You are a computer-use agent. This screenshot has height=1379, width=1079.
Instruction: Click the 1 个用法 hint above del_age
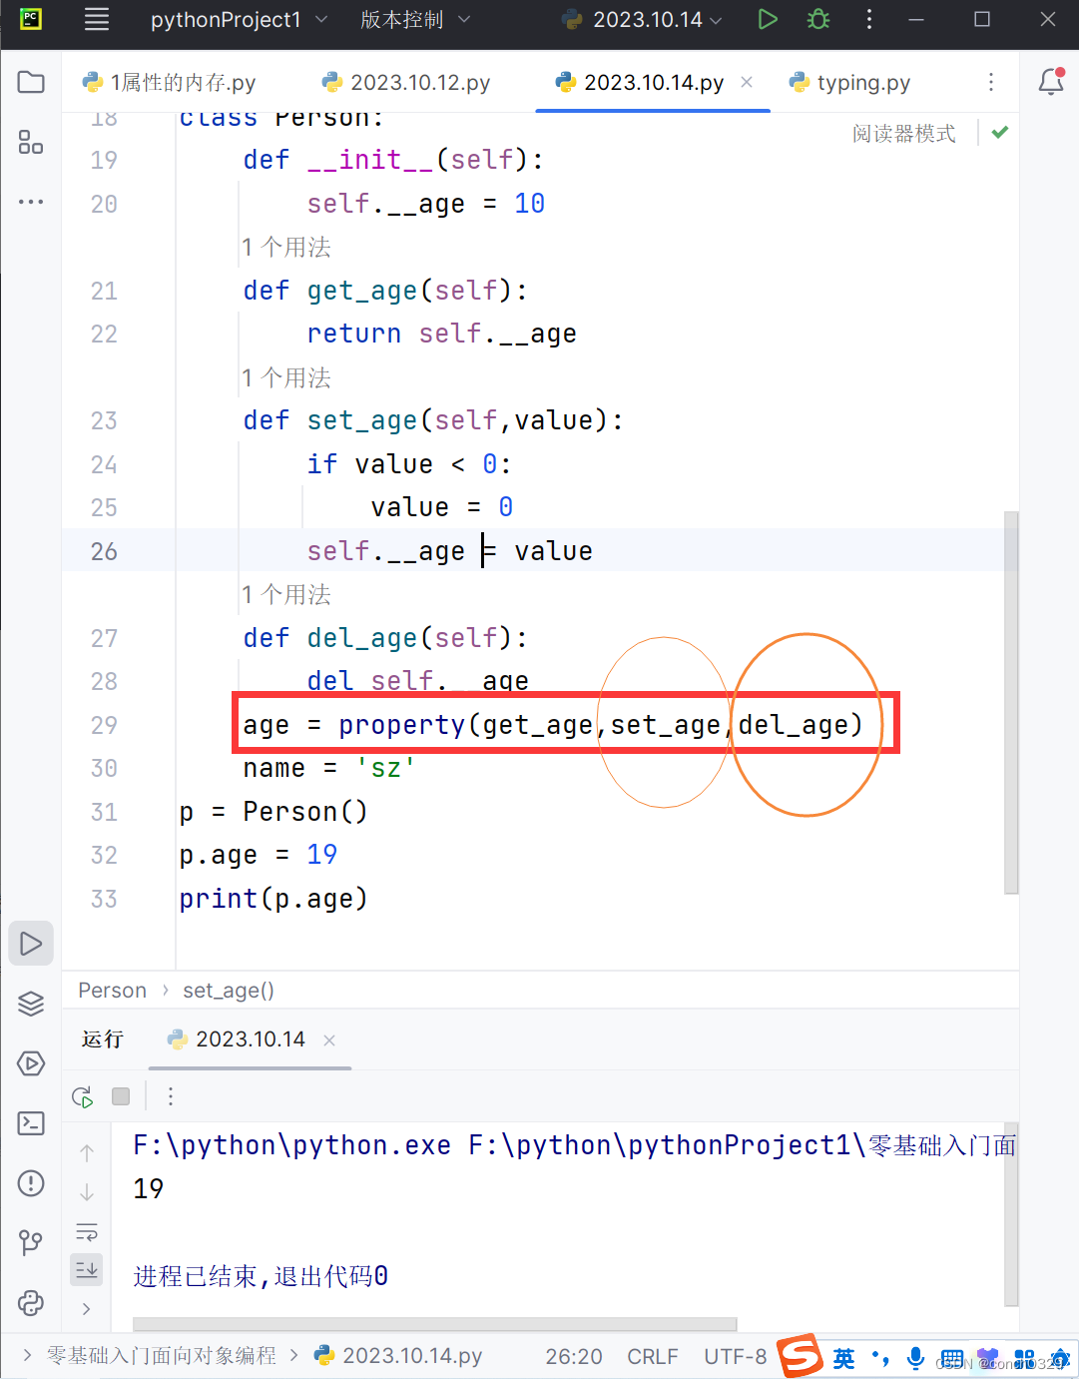(x=286, y=594)
